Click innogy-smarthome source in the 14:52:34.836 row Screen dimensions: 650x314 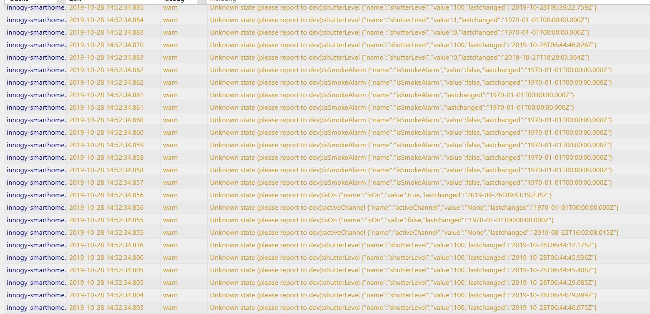[36, 245]
